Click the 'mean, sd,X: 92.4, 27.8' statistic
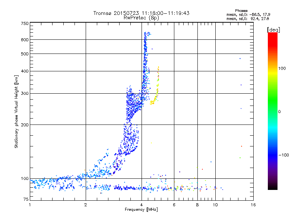This screenshot has height=223, width=298. (248, 19)
